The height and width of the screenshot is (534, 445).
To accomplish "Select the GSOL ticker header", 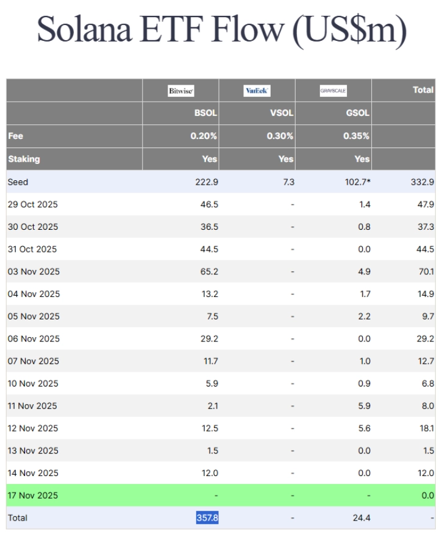I will tap(357, 113).
